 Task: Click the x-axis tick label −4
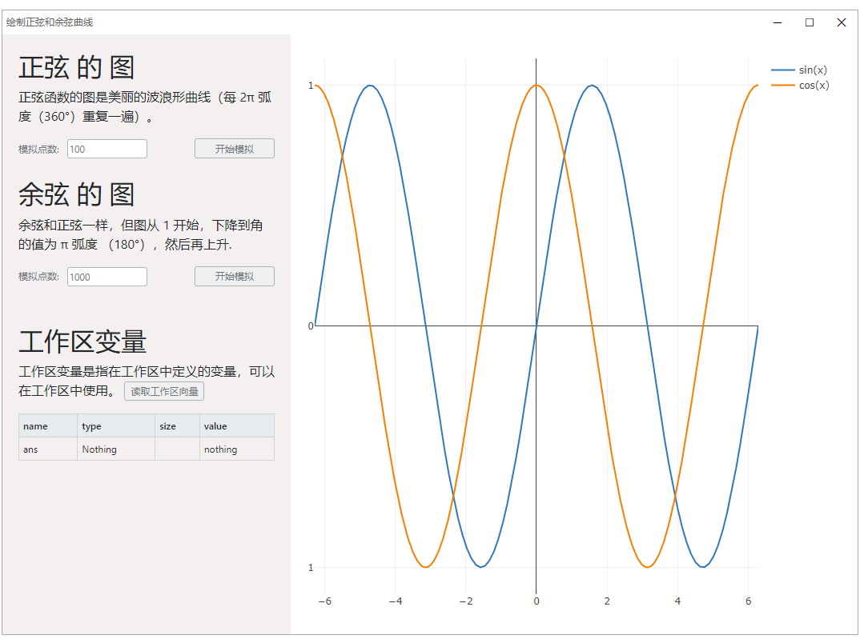click(x=396, y=601)
